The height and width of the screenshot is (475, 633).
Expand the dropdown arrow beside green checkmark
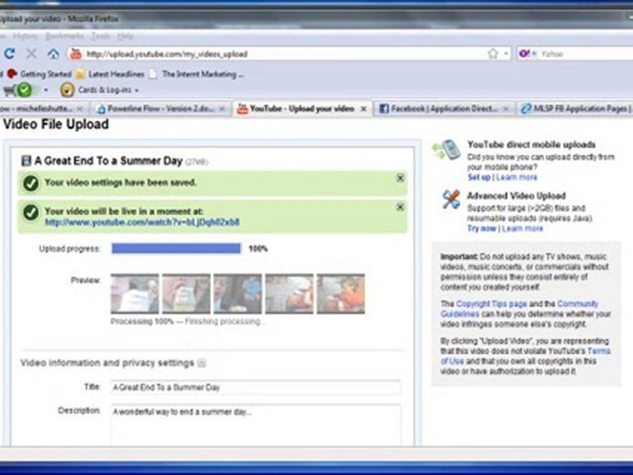coord(45,90)
